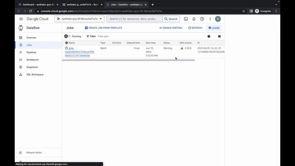Open the jobs table help icon
295x166 pixels.
[x=209, y=36]
